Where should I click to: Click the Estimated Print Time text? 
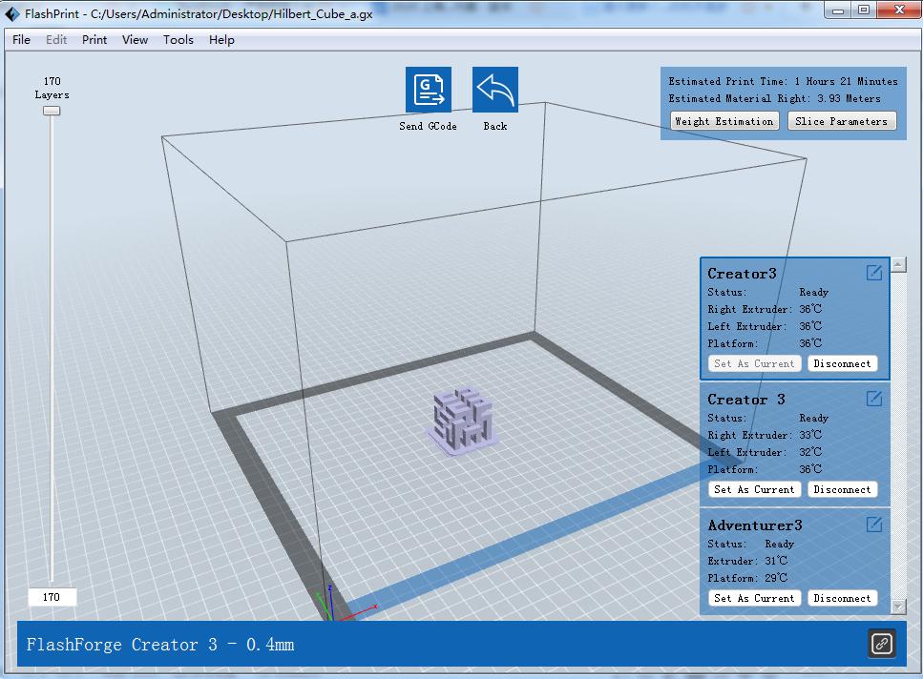click(x=783, y=81)
